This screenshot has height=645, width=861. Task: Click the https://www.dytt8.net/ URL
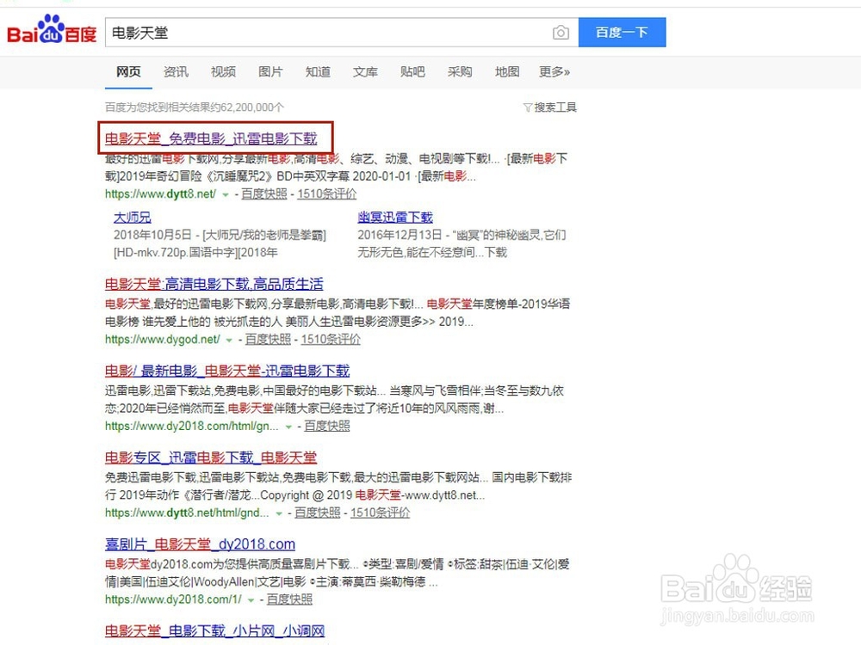click(x=160, y=193)
